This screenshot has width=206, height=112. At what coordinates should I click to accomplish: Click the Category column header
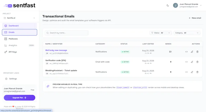point(100,44)
